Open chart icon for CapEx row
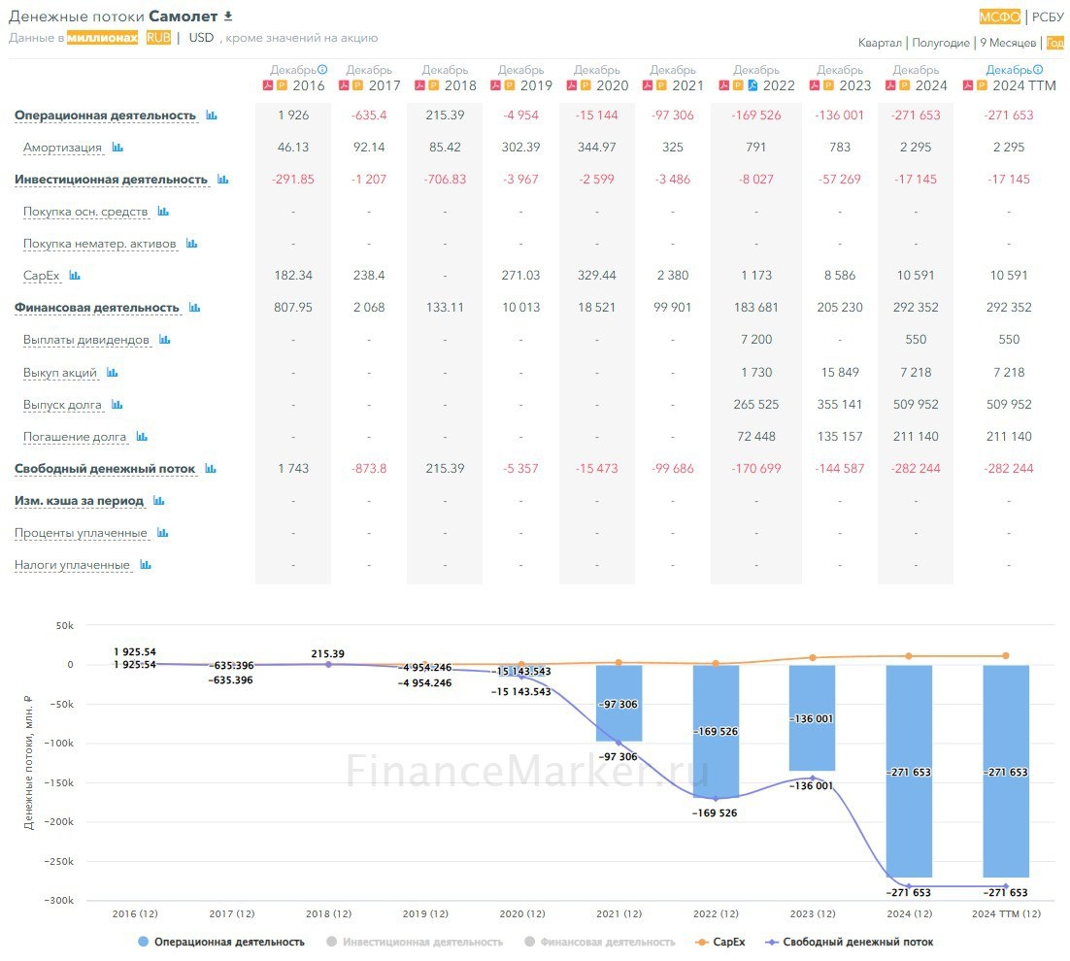Viewport: 1070px width, 961px height. pos(75,276)
